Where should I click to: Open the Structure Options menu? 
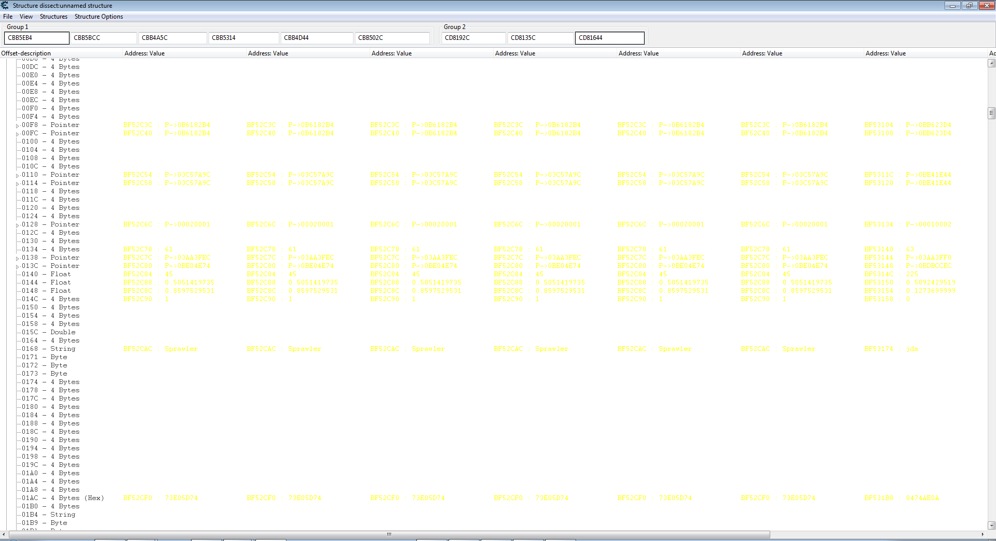tap(99, 17)
